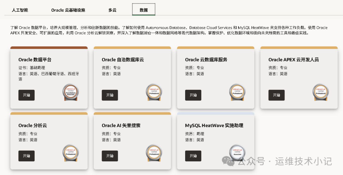This screenshot has width=343, height=175.
Task: Click 资质：专业 on Oracle APEX 云开发人员 card
Action: click(278, 68)
